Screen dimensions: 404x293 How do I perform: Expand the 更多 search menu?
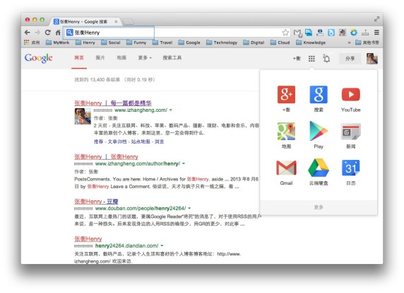point(145,58)
